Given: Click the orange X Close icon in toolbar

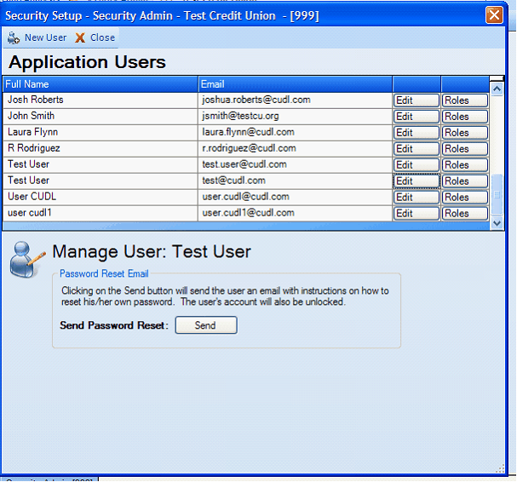Looking at the screenshot, I should coord(80,38).
